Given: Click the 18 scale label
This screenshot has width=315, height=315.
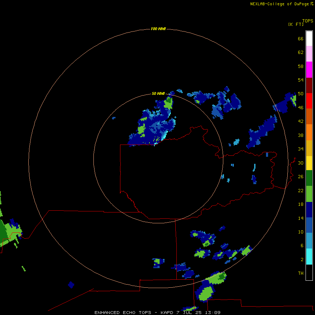Looking at the screenshot, I should point(301,204).
